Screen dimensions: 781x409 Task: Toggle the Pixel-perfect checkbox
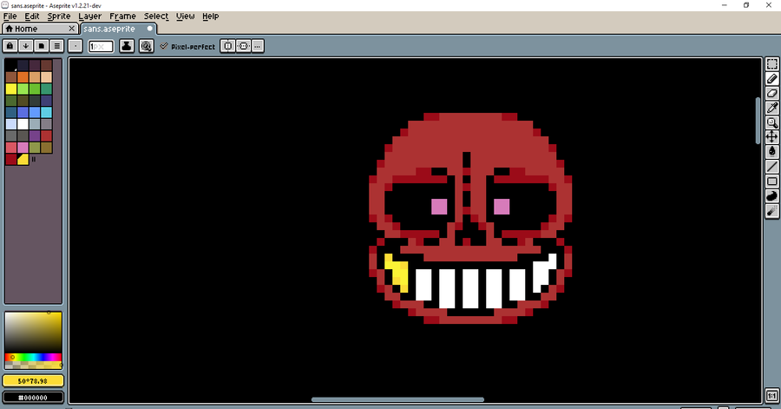pos(187,46)
